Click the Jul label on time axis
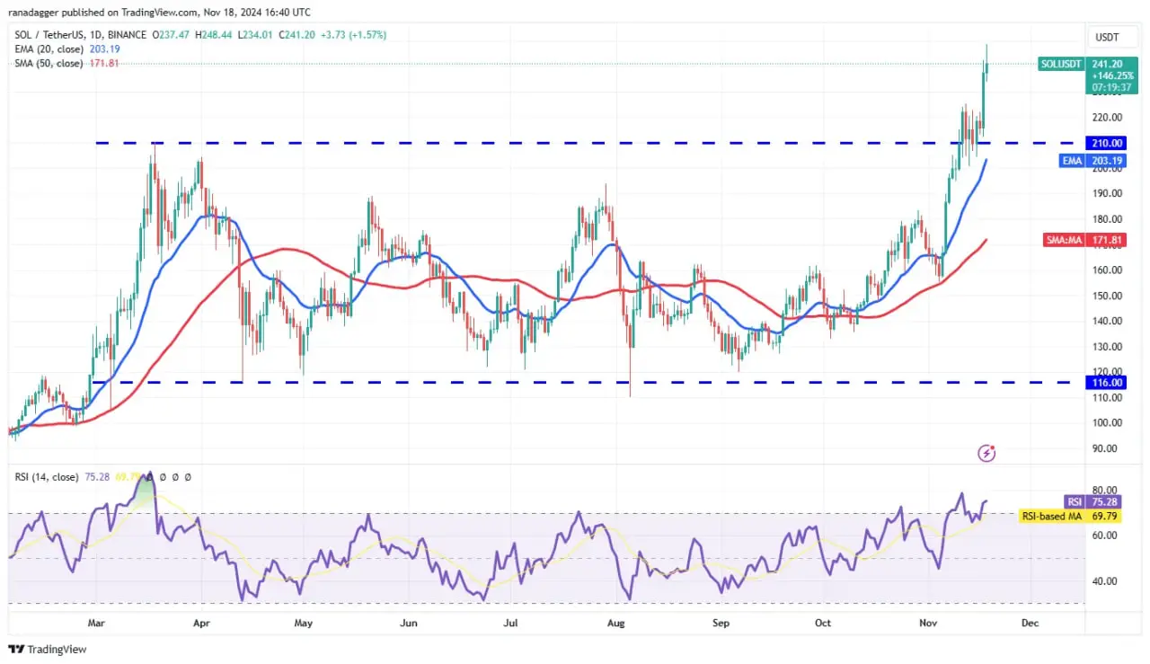 (x=512, y=622)
